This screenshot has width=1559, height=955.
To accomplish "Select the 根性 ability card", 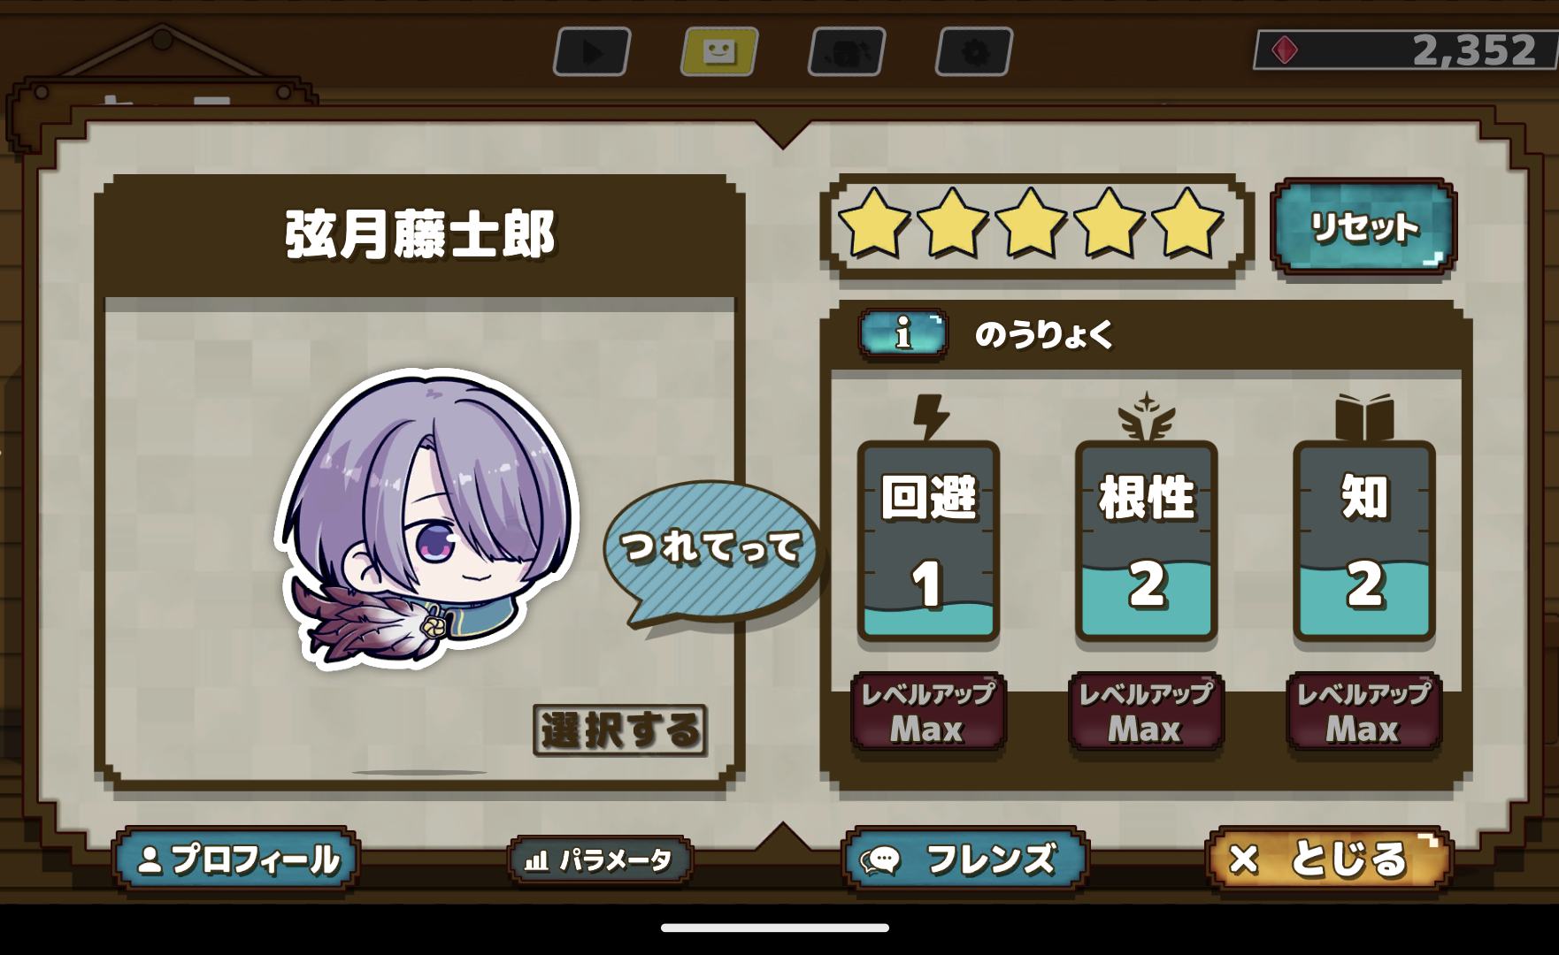I will (x=1146, y=540).
